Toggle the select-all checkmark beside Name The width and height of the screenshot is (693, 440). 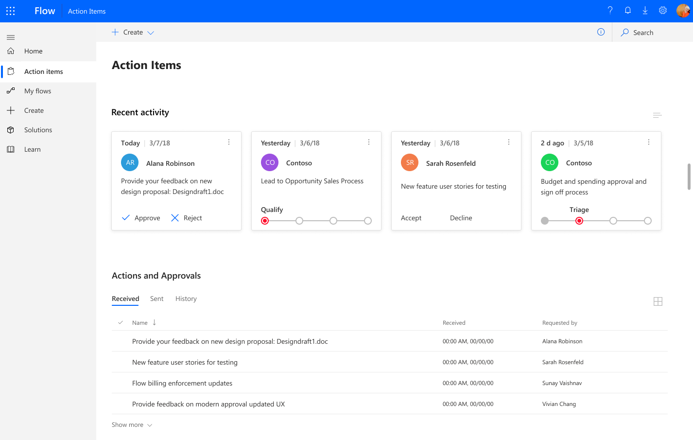pos(121,323)
